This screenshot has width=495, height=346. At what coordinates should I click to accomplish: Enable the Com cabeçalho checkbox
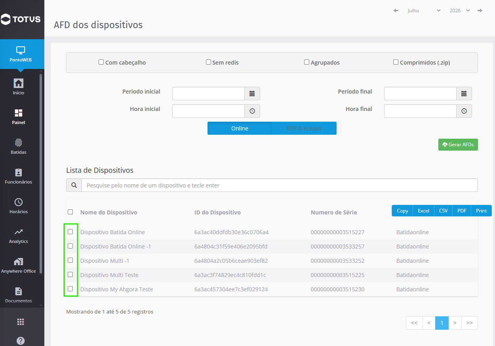pos(101,62)
